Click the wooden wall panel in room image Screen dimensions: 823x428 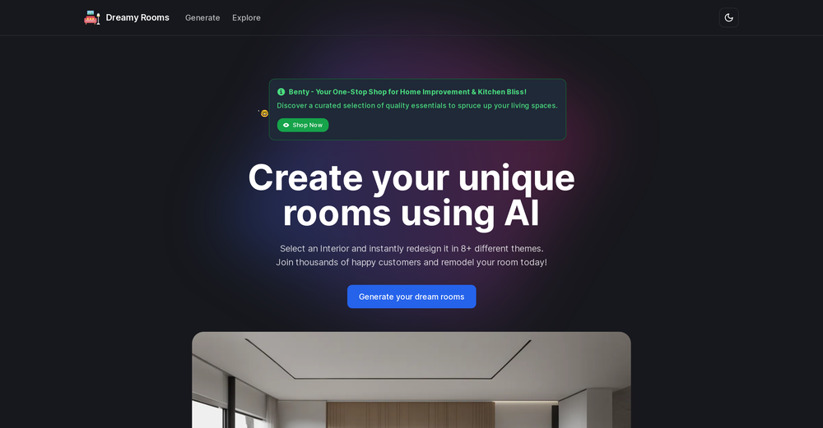point(411,414)
